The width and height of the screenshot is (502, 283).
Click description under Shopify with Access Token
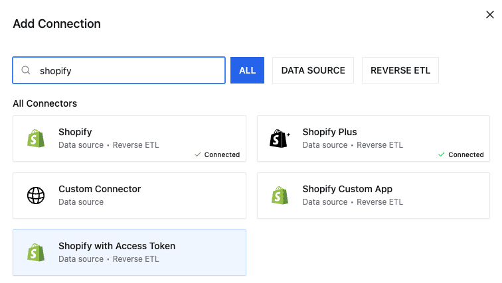(x=109, y=259)
